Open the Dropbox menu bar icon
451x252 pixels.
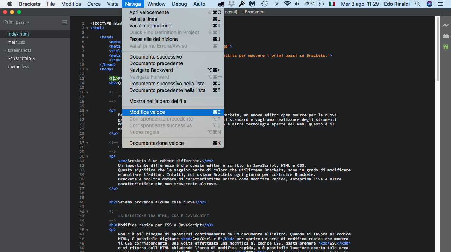(231, 4)
